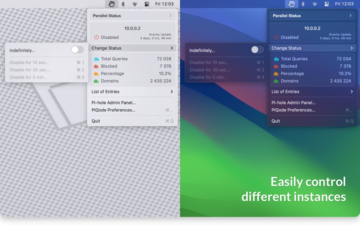360x225 pixels.
Task: Click red power icon beside Disabled, light menu
Action: (x=96, y=37)
